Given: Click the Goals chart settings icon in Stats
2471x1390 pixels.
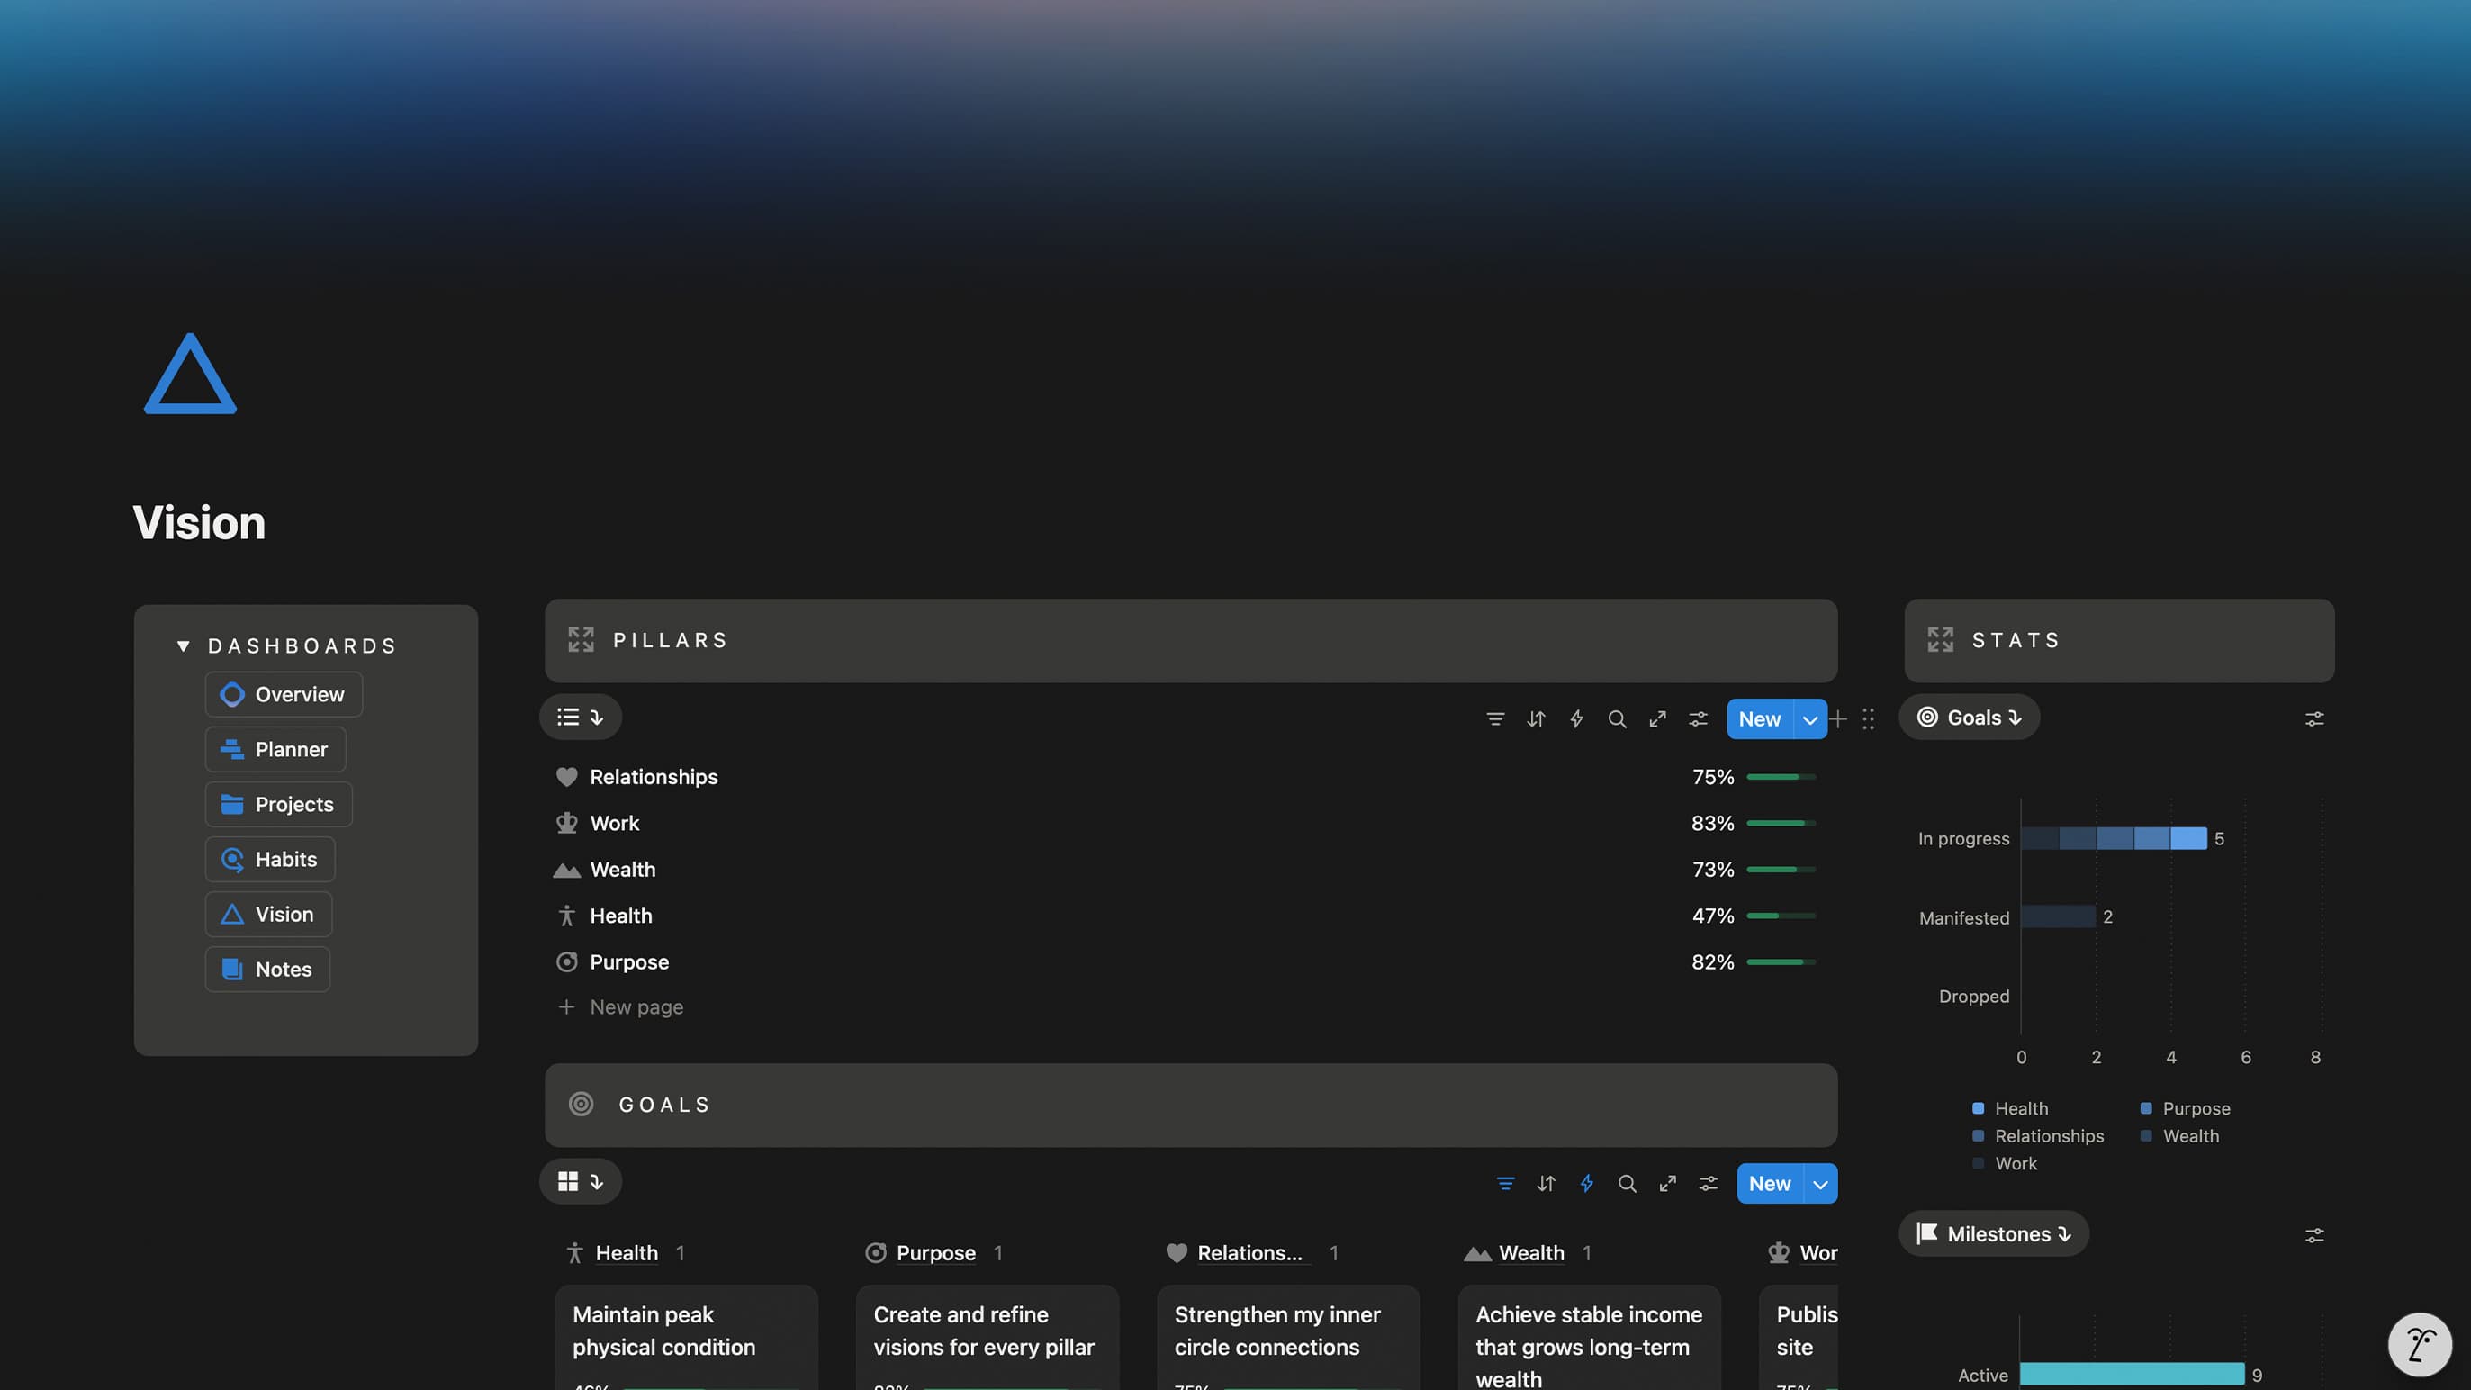Looking at the screenshot, I should click(2313, 718).
